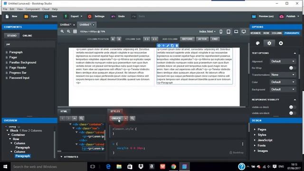Click the Preview toolbar icon

[254, 17]
